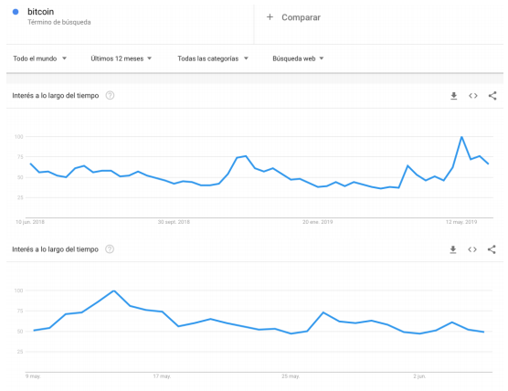Click the 100 peak in first chart

pos(461,137)
